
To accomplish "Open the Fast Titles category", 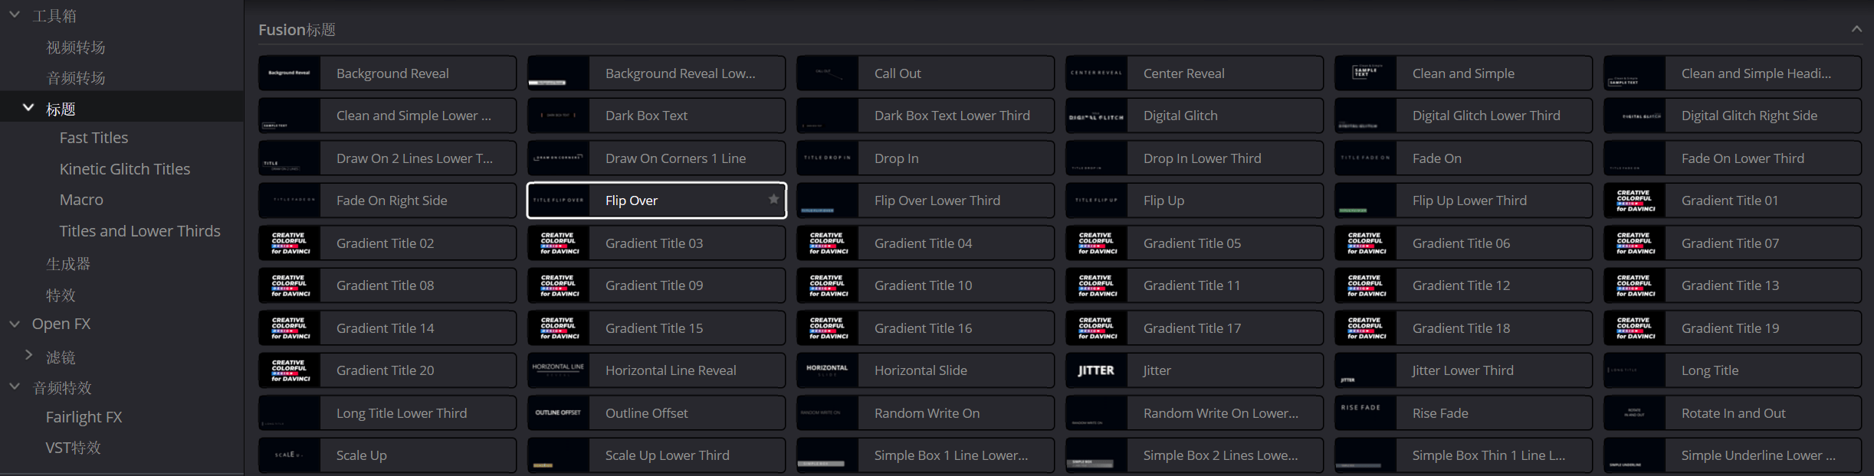I will tap(94, 138).
